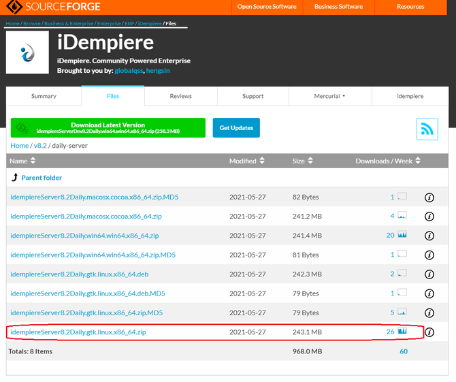This screenshot has height=382, width=456.
Task: Download idempiereServer8.2Daily.macosx.cocoa.x86_64.zip
Action: click(x=86, y=216)
